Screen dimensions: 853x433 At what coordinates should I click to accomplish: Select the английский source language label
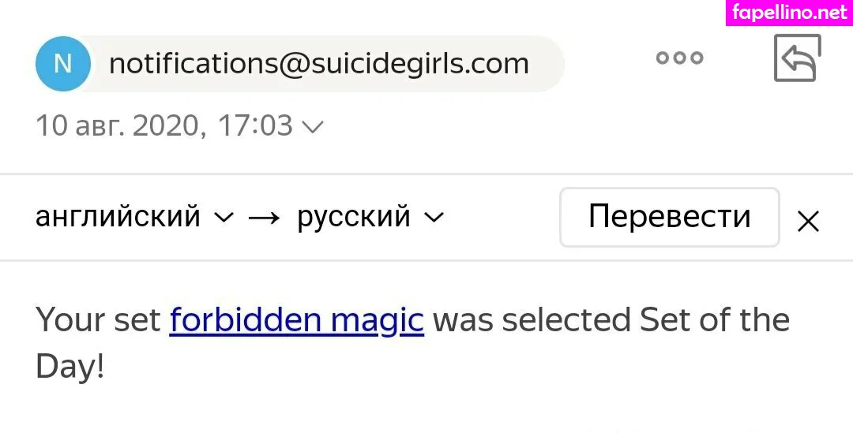pos(118,217)
